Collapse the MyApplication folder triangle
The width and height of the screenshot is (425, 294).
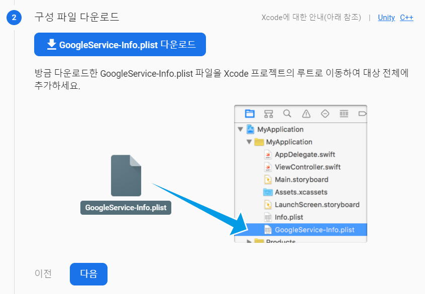pyautogui.click(x=249, y=142)
